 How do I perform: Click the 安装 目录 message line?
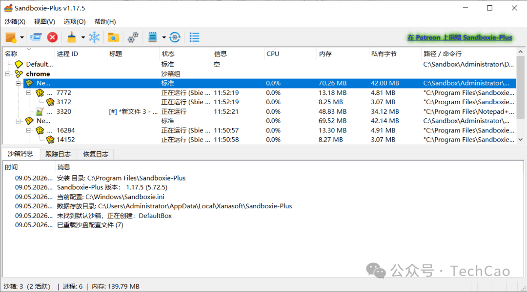pos(122,178)
